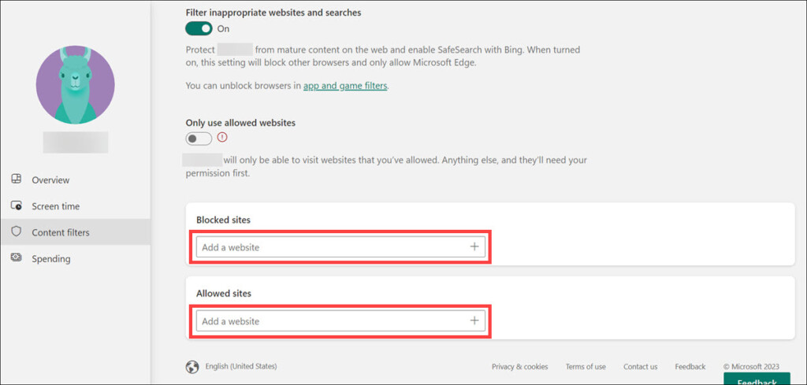Image resolution: width=807 pixels, height=385 pixels.
Task: Click the Screen time clock icon
Action: 17,205
